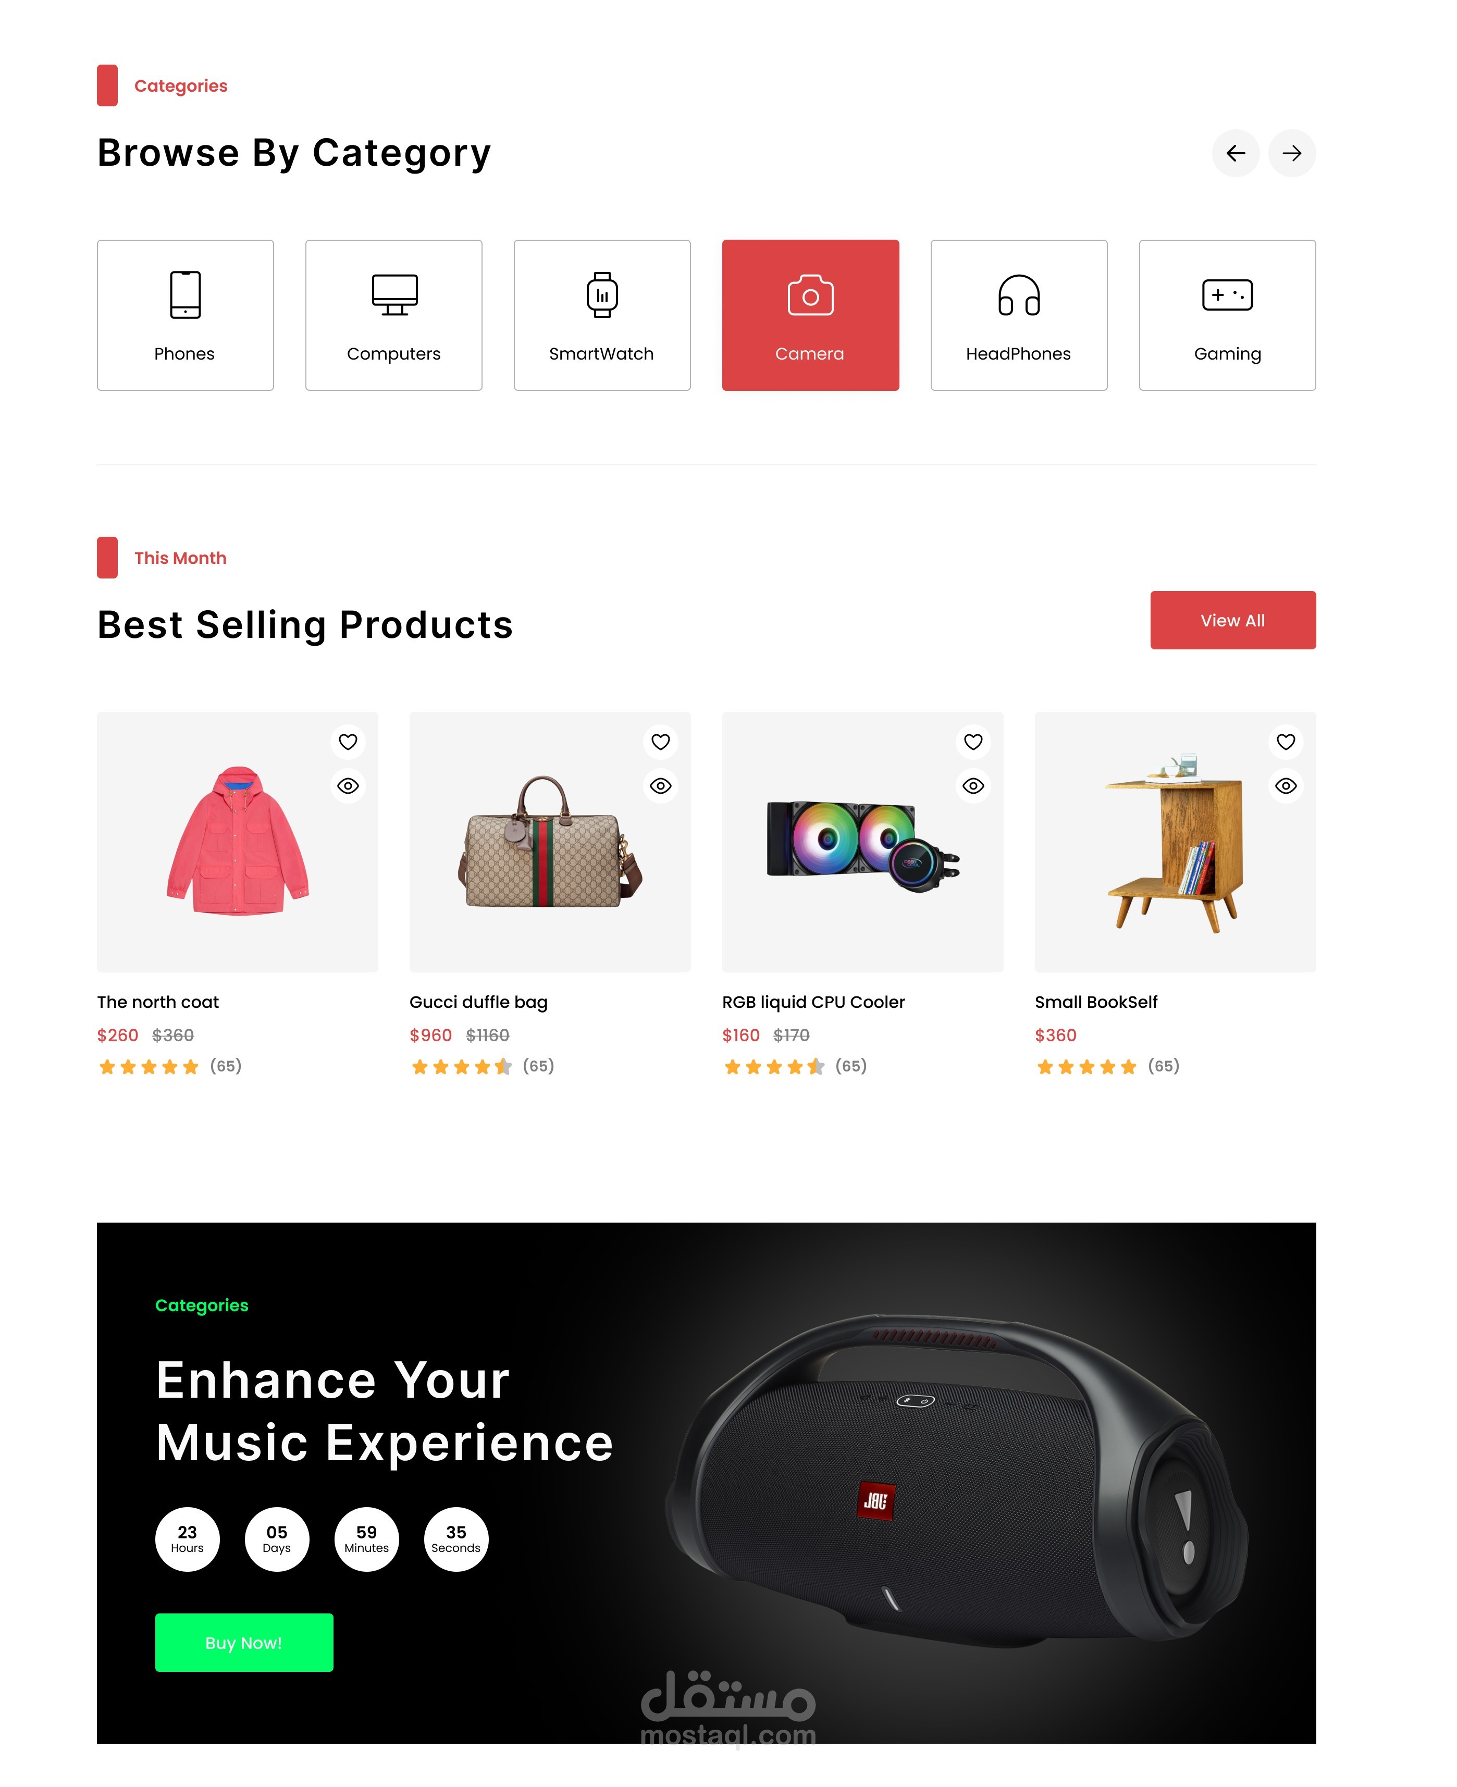
Task: Open the Computers category card
Action: coord(393,315)
